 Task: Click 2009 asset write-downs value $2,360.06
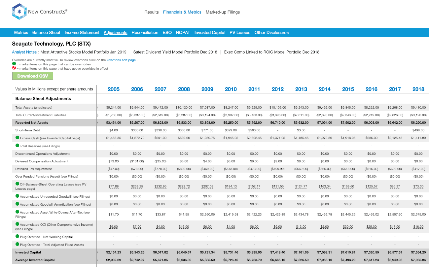click(x=207, y=215)
